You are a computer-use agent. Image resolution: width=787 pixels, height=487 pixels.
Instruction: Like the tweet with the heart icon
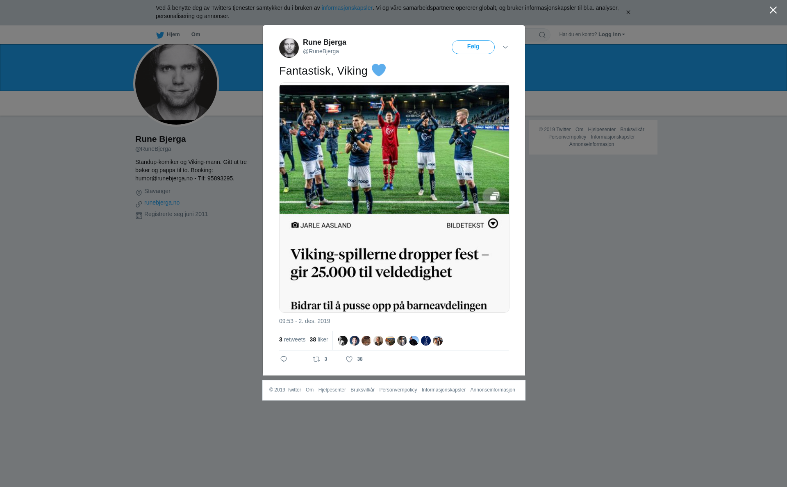349,359
